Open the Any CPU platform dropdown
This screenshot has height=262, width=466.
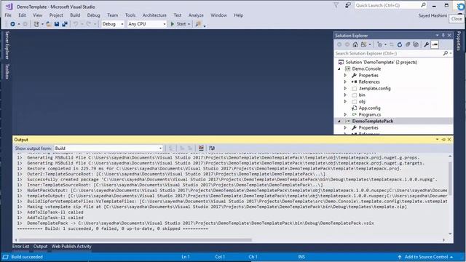[146, 24]
